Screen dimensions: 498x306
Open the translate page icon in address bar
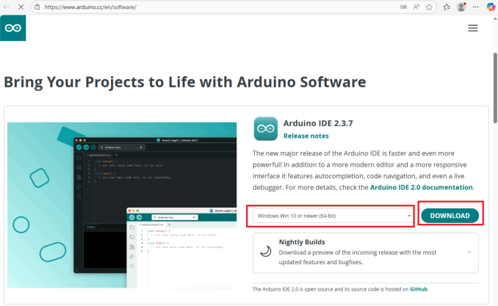(403, 7)
